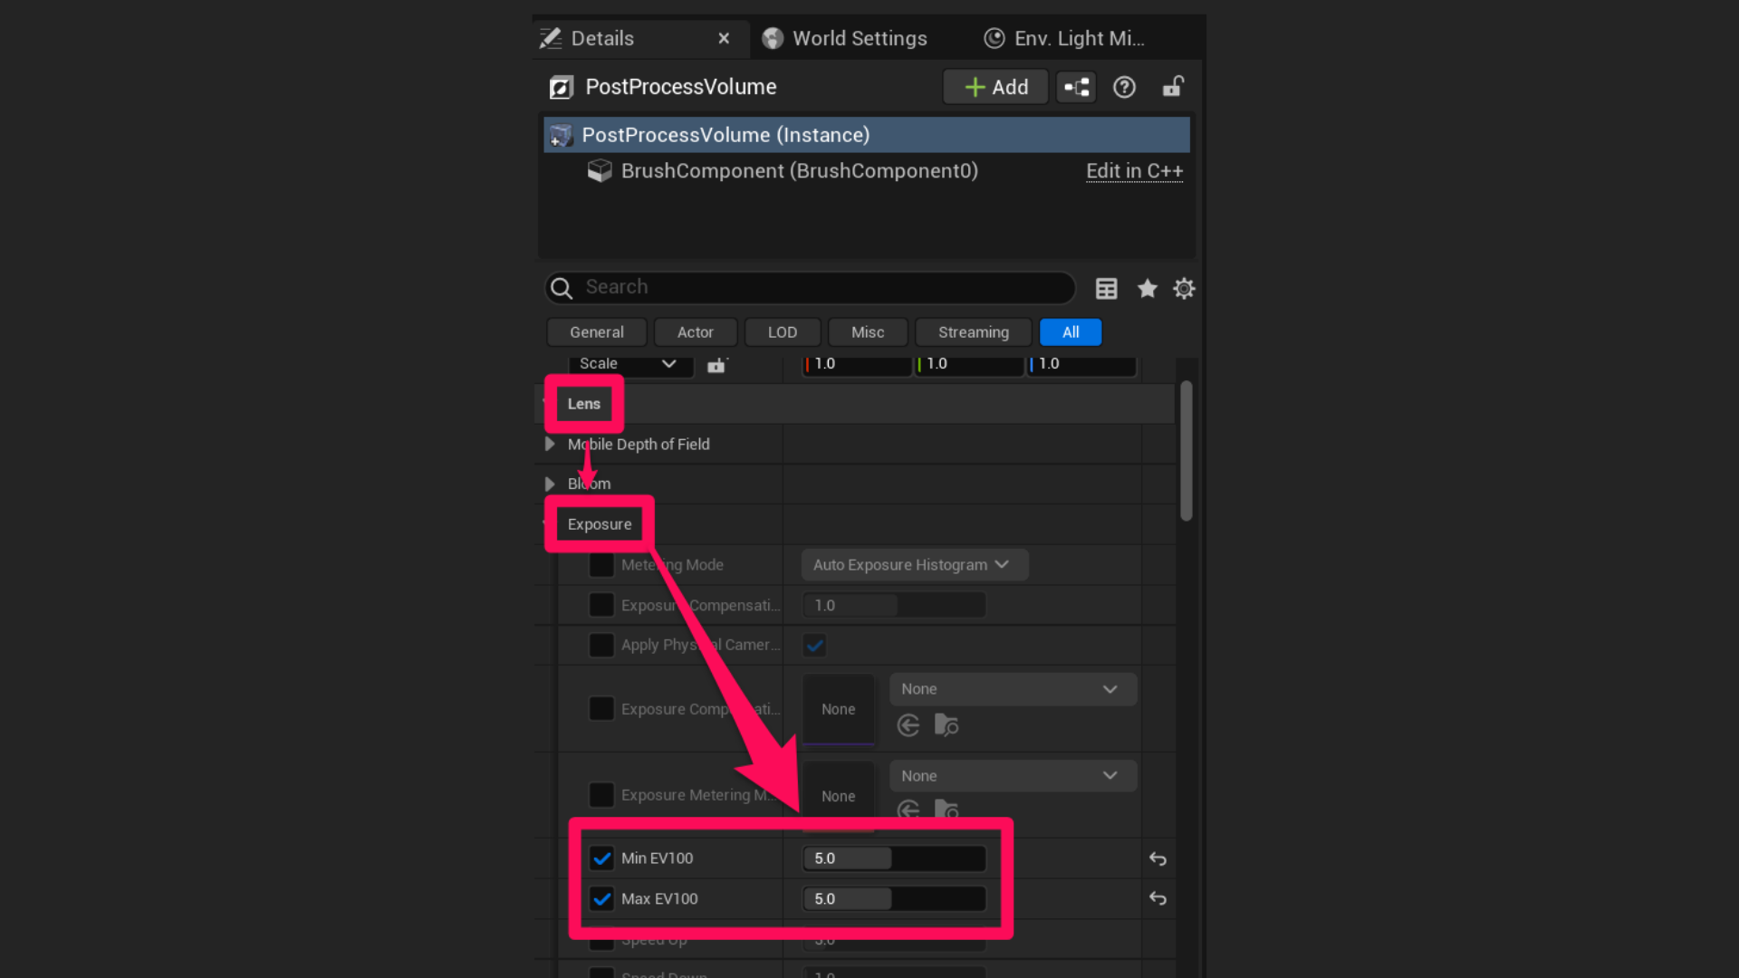Screen dimensions: 1739x978
Task: Filter by Streaming category
Action: point(974,332)
